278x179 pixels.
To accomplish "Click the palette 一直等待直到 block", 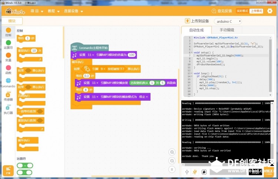I will (x=30, y=111).
